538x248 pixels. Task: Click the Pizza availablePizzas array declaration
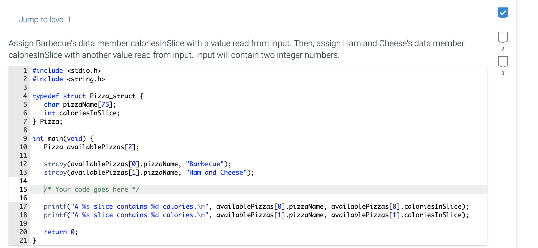point(91,147)
